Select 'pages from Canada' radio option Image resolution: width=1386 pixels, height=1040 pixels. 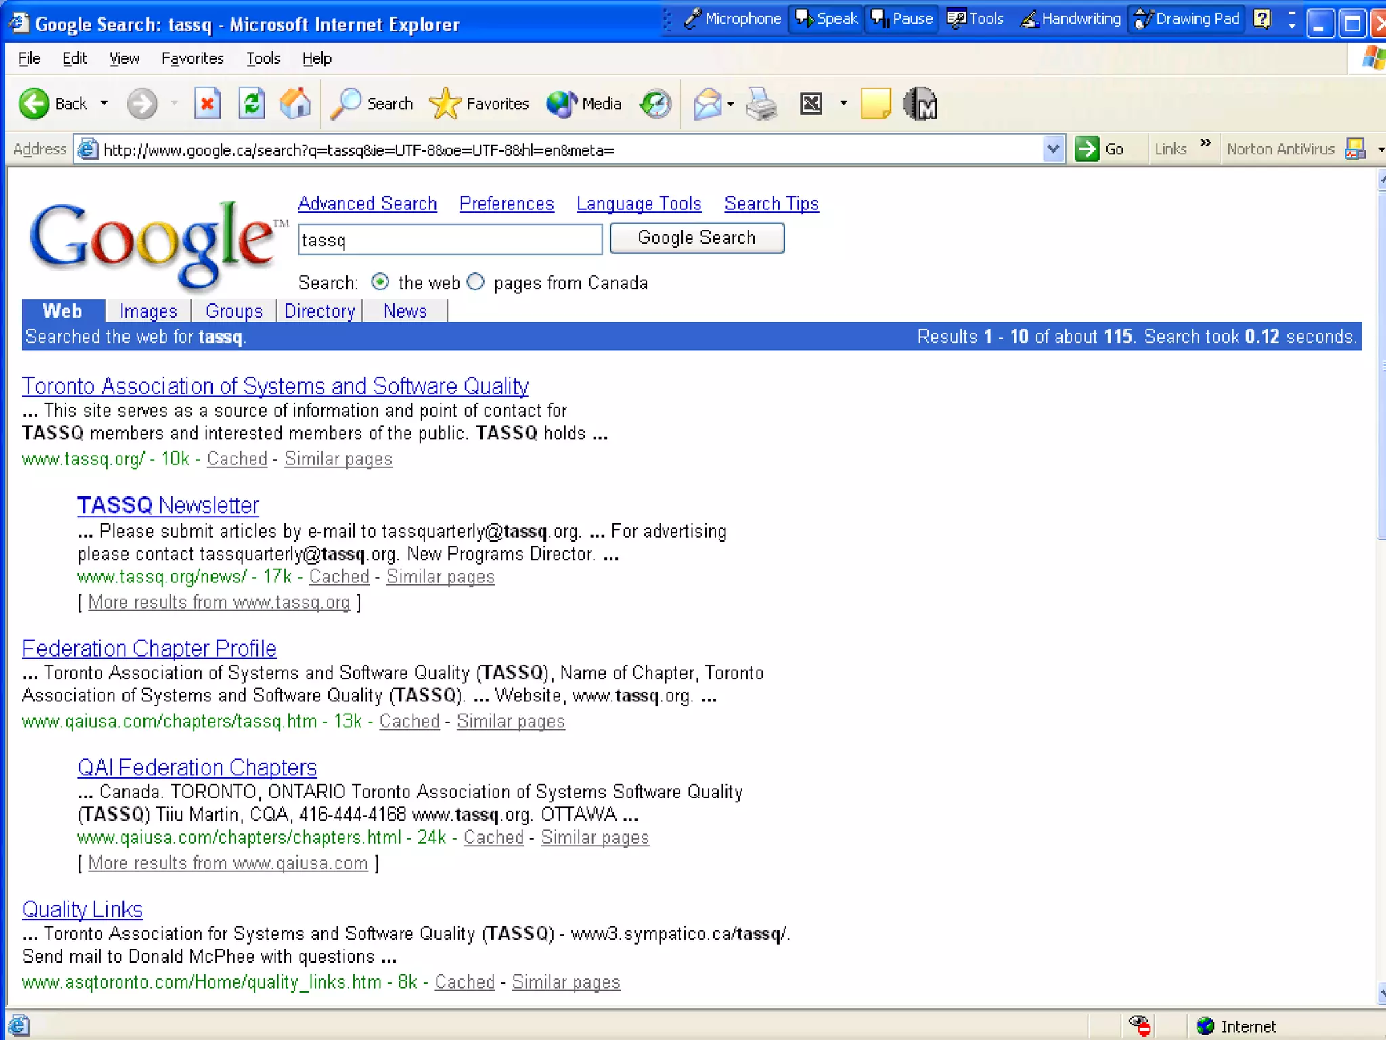click(x=476, y=282)
